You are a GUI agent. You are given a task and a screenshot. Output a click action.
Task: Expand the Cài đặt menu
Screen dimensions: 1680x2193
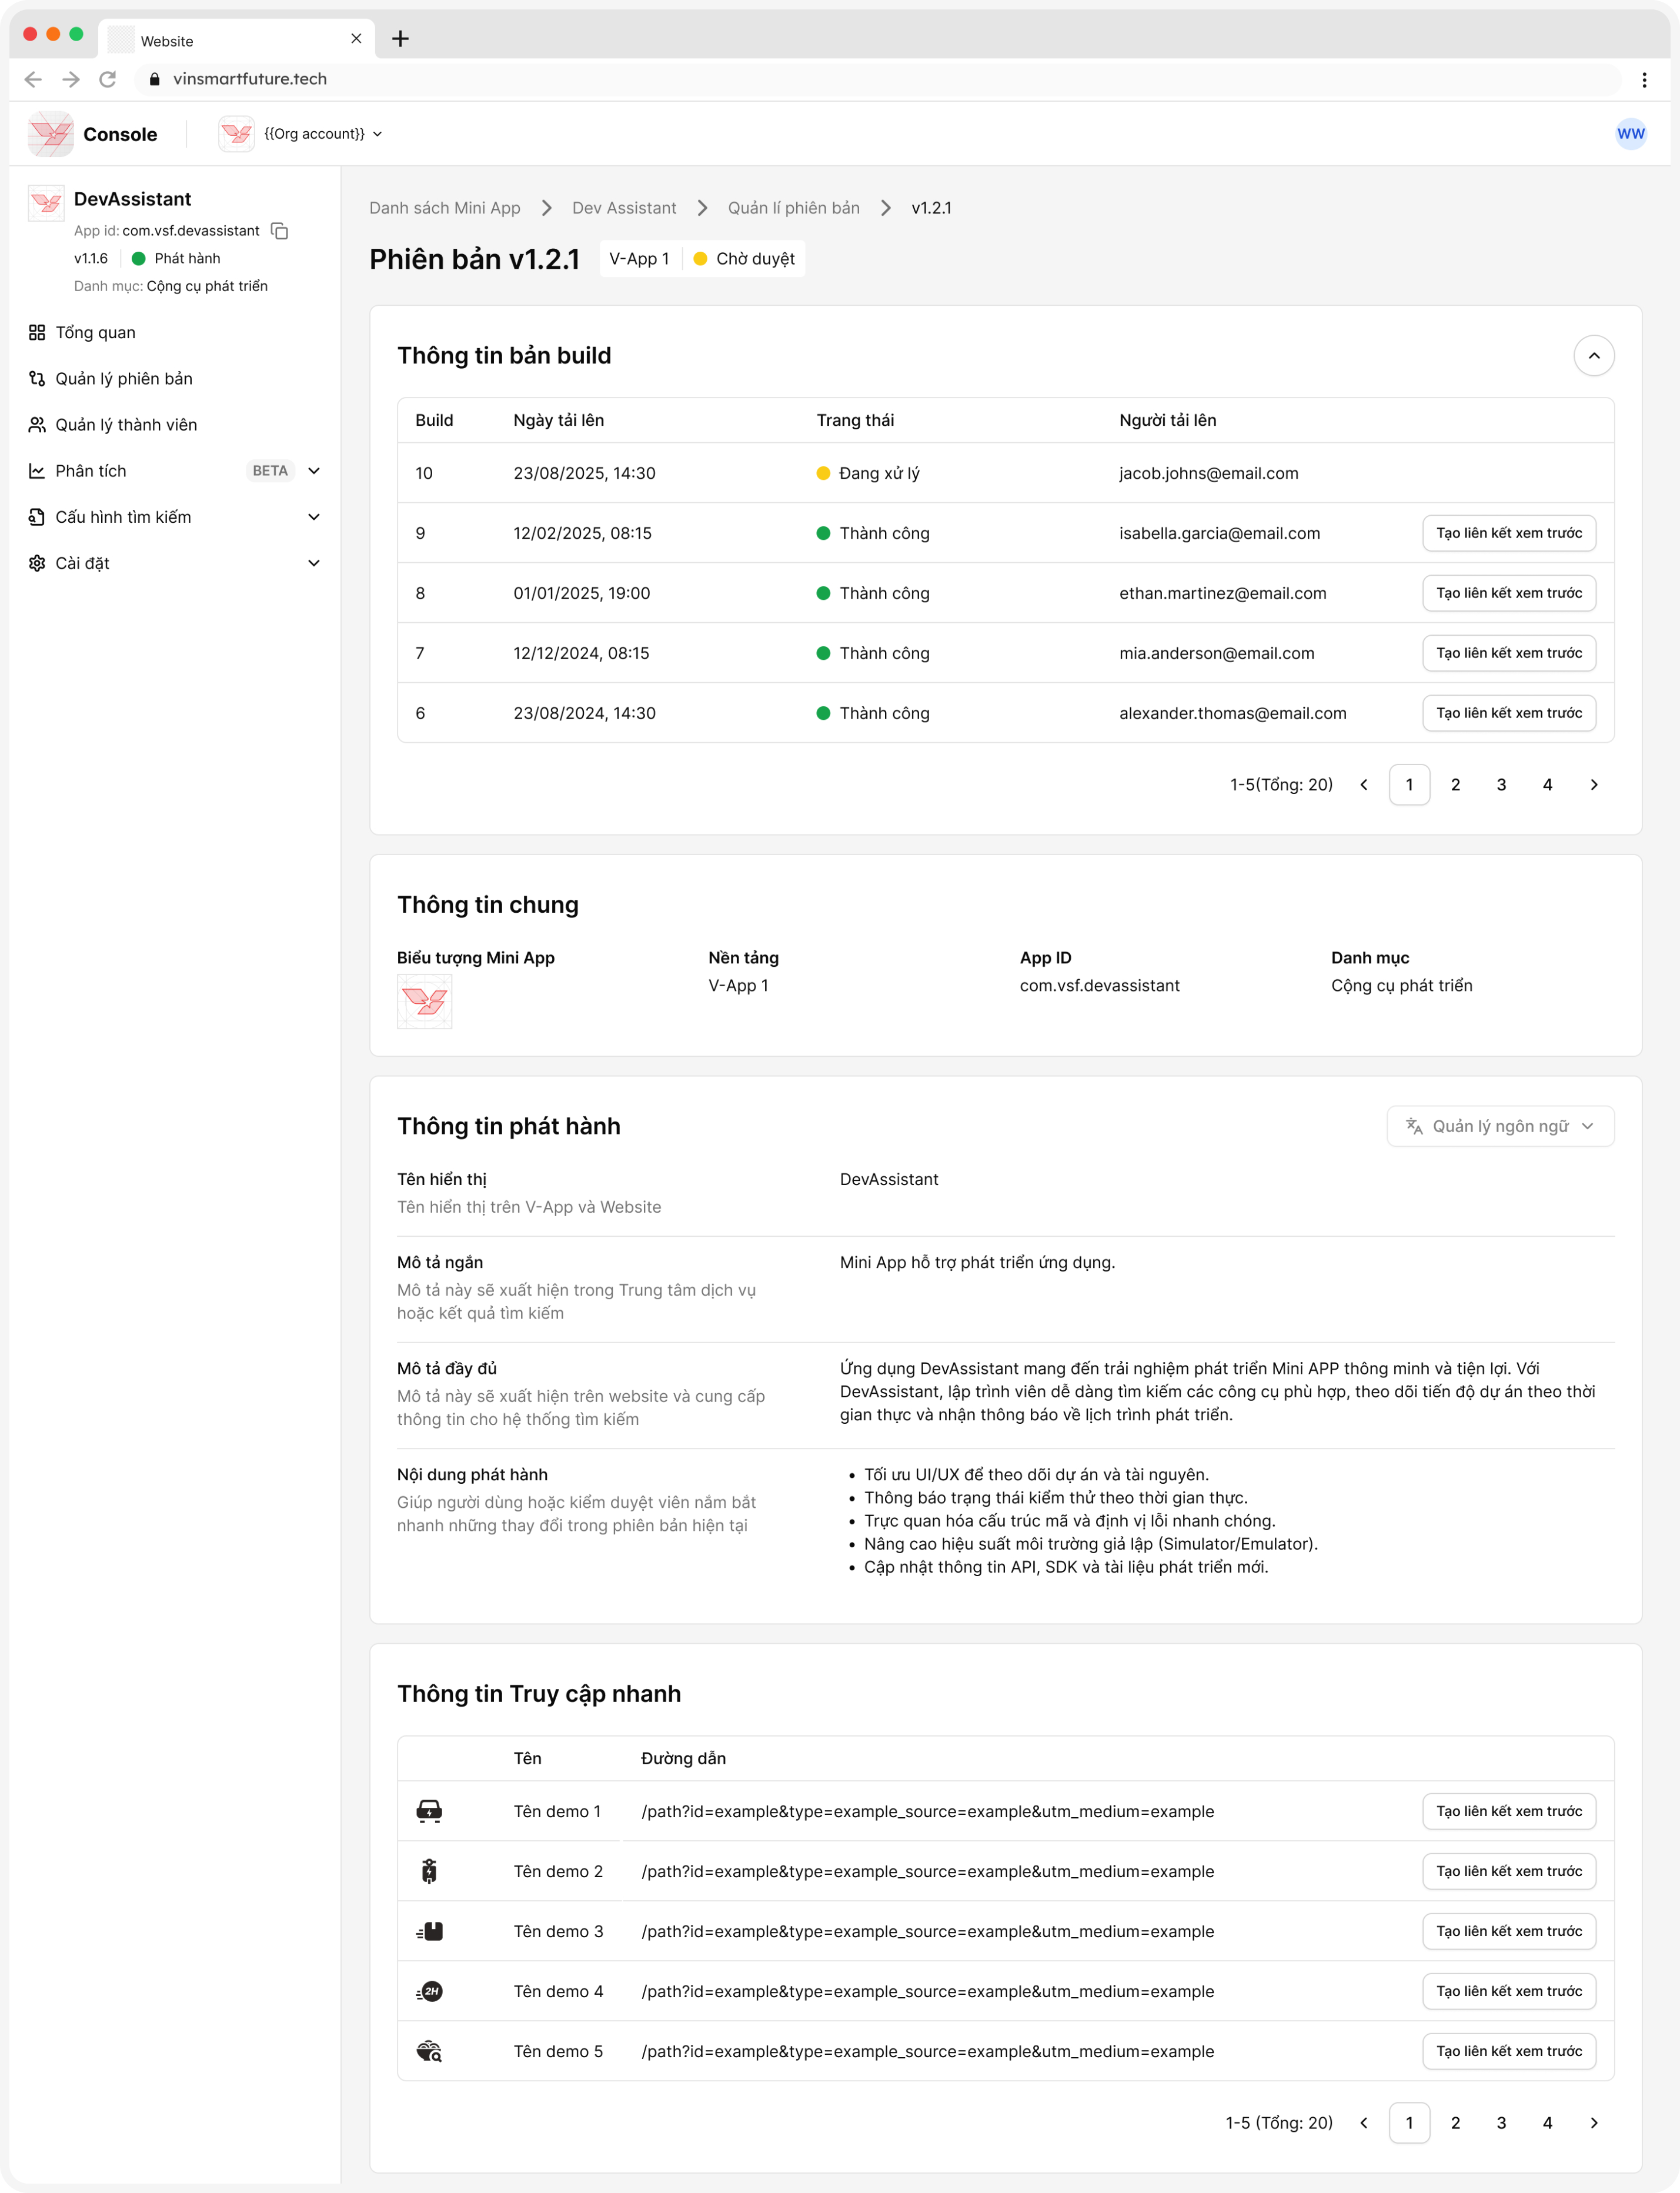pos(314,563)
